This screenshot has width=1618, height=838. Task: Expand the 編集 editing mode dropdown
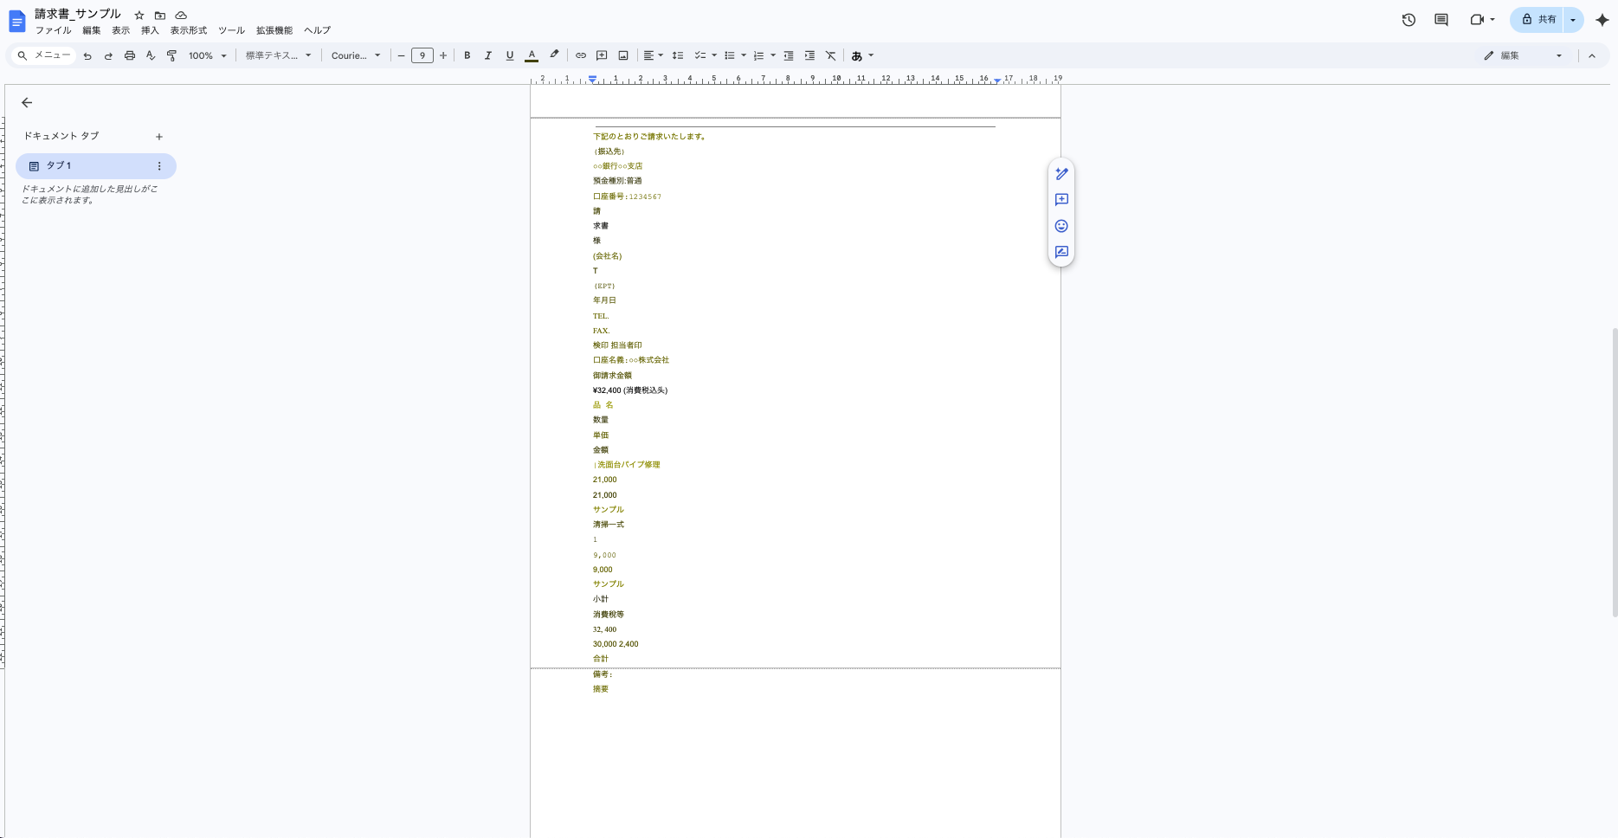[x=1524, y=55]
